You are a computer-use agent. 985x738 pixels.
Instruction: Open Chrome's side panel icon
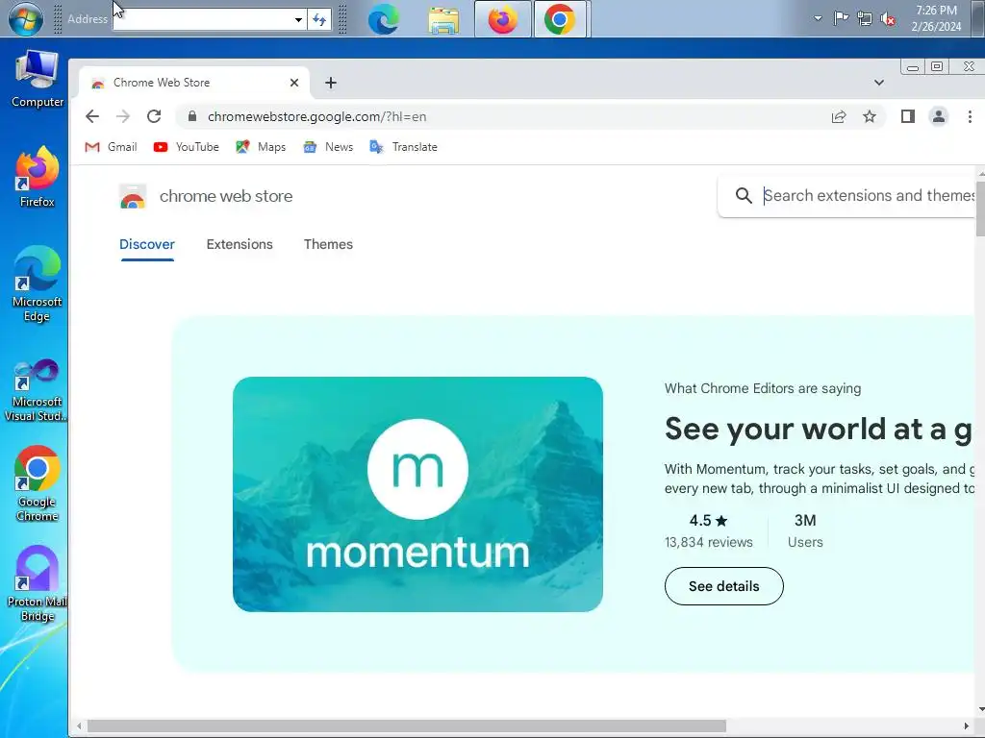[908, 116]
